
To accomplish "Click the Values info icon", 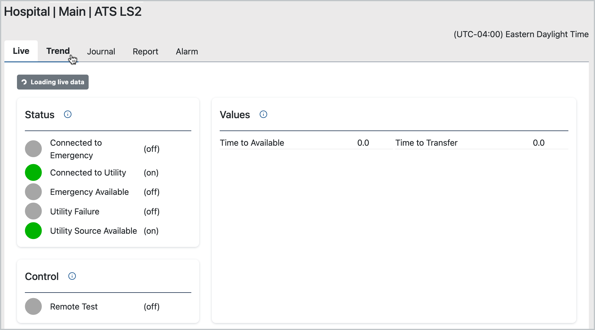I will tap(263, 114).
